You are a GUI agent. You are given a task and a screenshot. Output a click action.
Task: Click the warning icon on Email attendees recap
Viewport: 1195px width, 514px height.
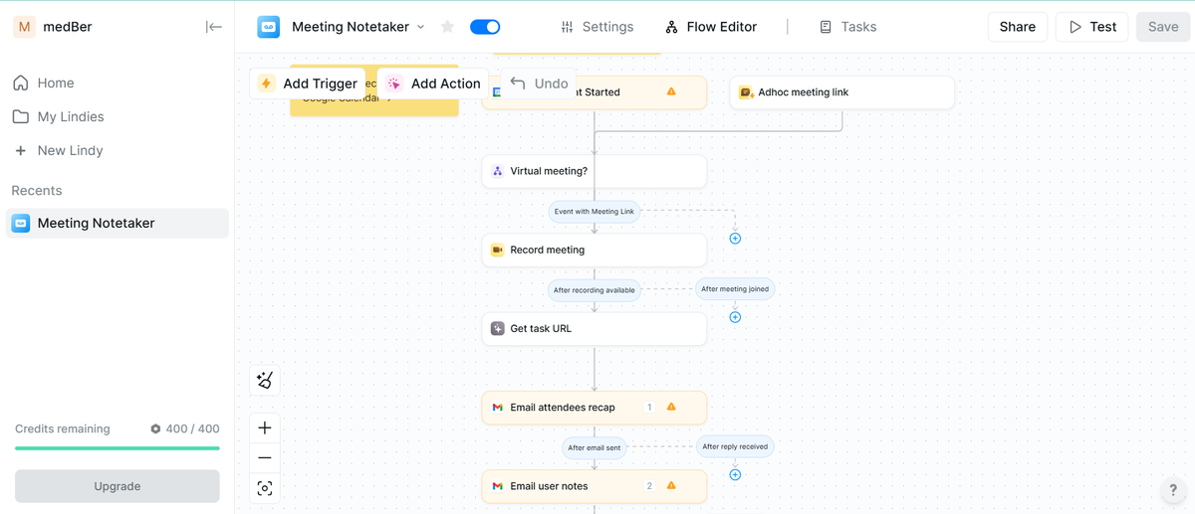[671, 407]
